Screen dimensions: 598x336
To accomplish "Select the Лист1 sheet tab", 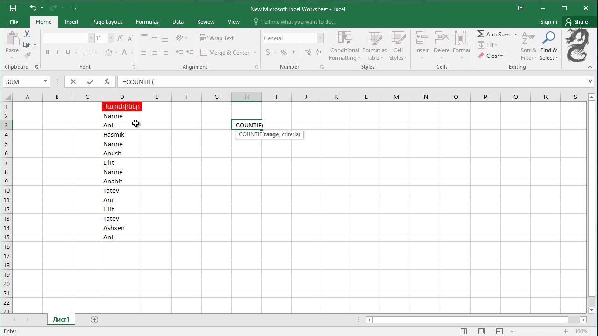I will [61, 320].
